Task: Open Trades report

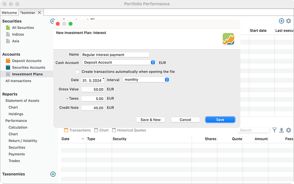Action: 14,161
